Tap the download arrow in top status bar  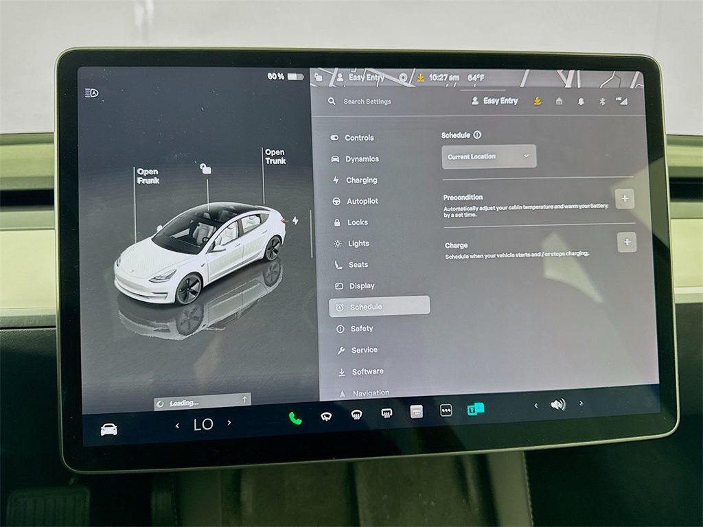click(x=421, y=78)
